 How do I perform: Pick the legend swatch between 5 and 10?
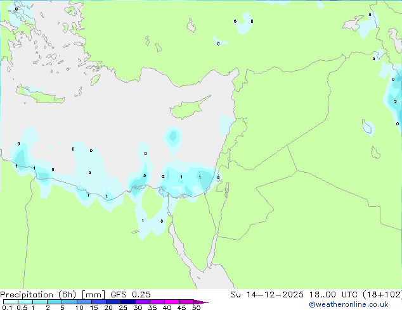pos(69,302)
